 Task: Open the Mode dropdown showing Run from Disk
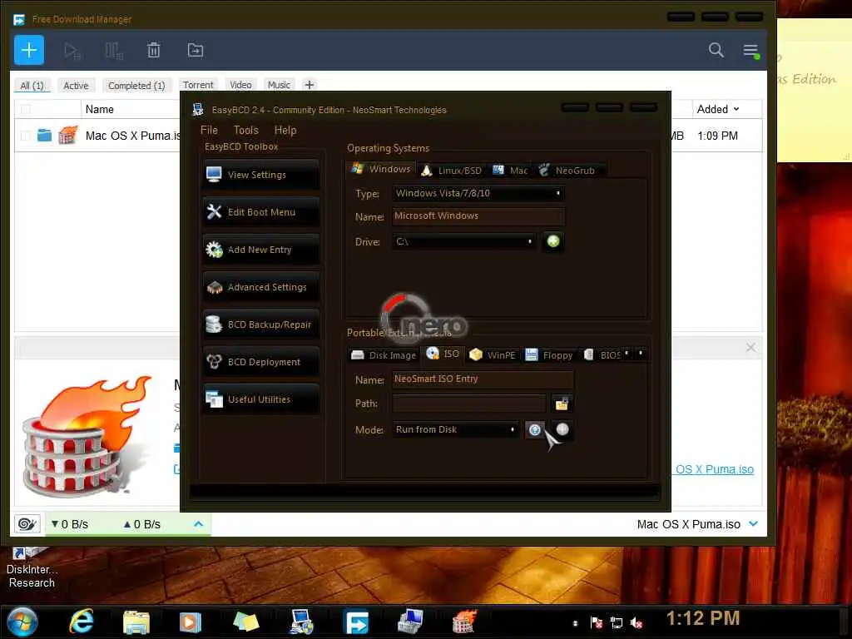(x=455, y=429)
